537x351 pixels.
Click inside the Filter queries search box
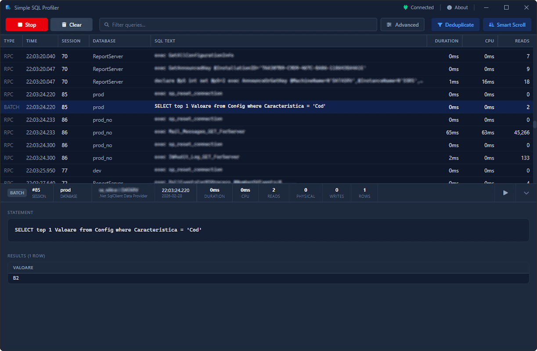[237, 25]
